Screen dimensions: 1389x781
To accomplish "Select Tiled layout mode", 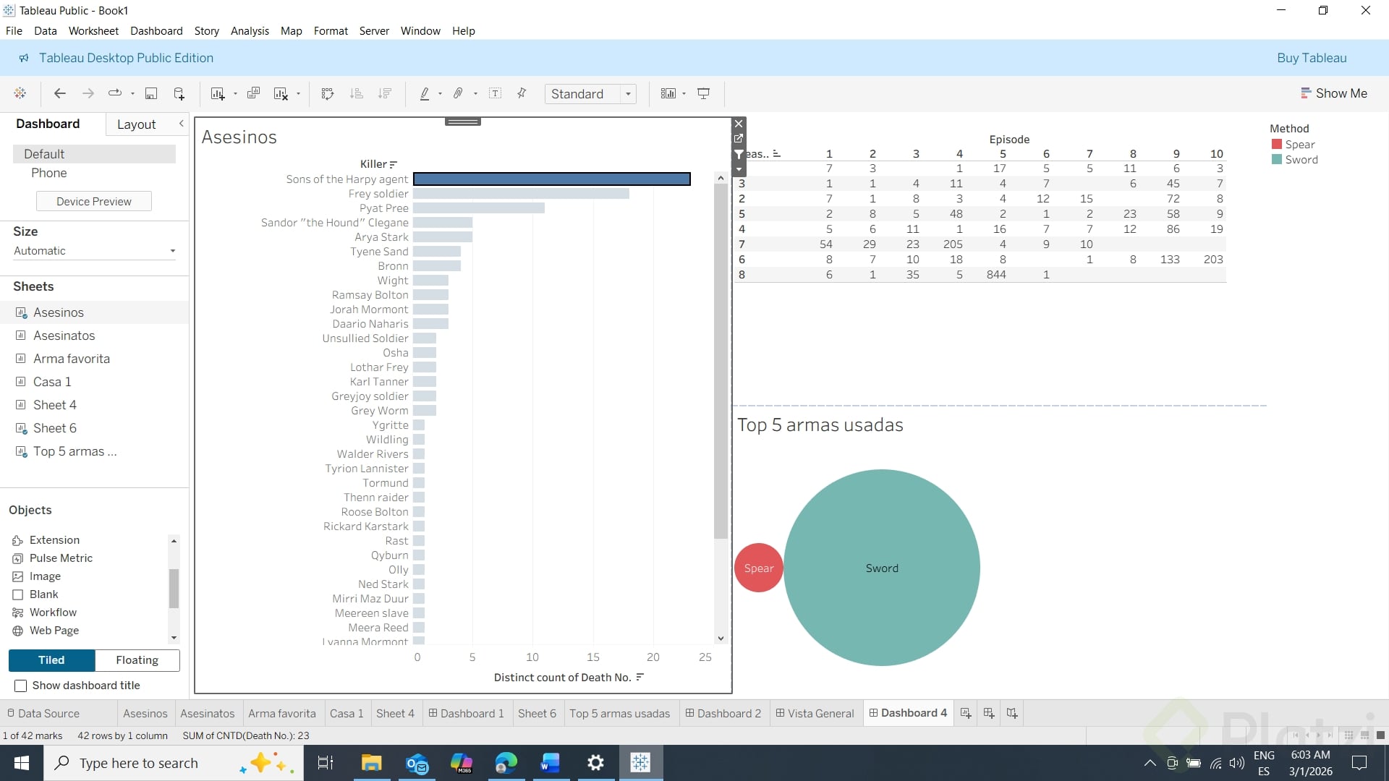I will coord(51,660).
